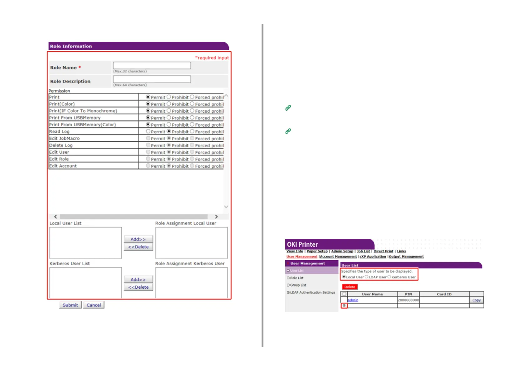Click the plus icon below the admin row
The width and height of the screenshot is (525, 371).
344,306
